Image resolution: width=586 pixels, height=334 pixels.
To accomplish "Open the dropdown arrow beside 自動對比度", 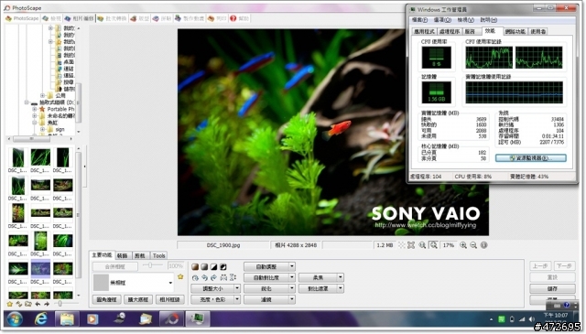I will point(292,277).
